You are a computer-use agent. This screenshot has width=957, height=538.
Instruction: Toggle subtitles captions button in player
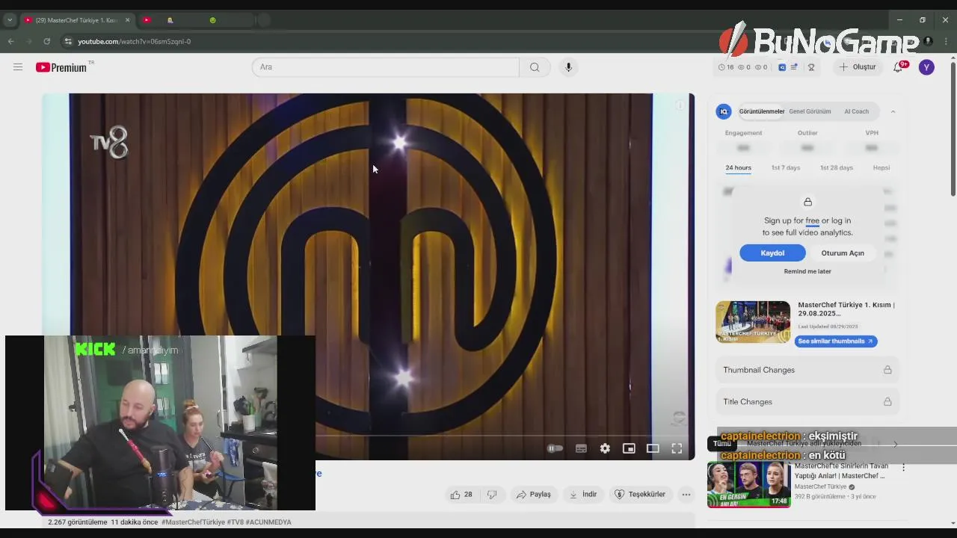[x=581, y=448]
